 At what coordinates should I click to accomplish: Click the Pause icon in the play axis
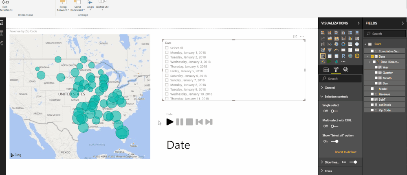(x=180, y=122)
